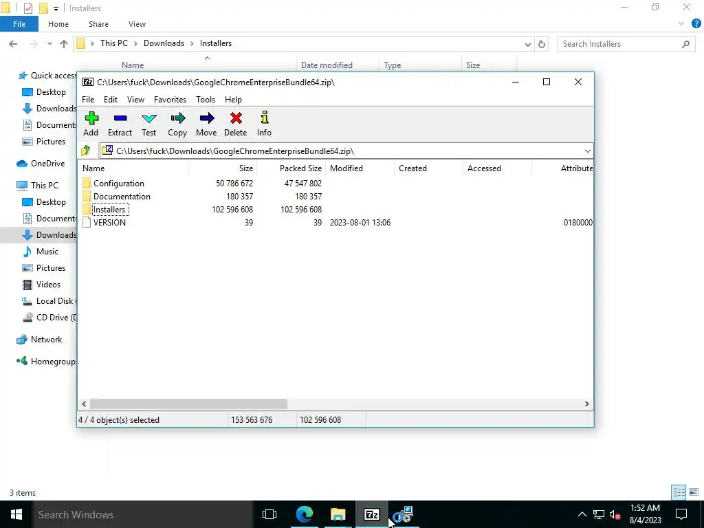Open the Explorer help icon
The height and width of the screenshot is (528, 704).
696,24
